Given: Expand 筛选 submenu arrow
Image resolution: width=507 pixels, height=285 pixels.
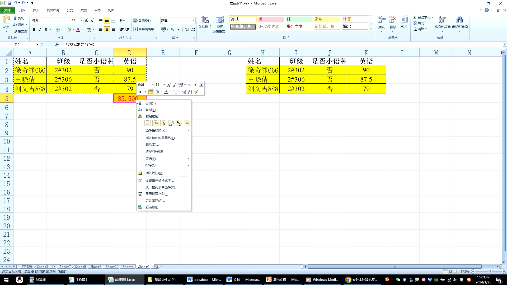Looking at the screenshot, I should click(188, 159).
